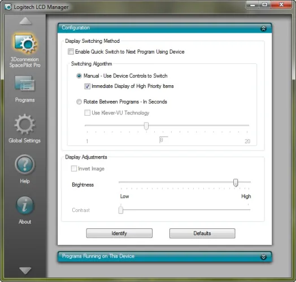Select Manual - Use Device Controls radio button
296x282 pixels.
(x=79, y=76)
